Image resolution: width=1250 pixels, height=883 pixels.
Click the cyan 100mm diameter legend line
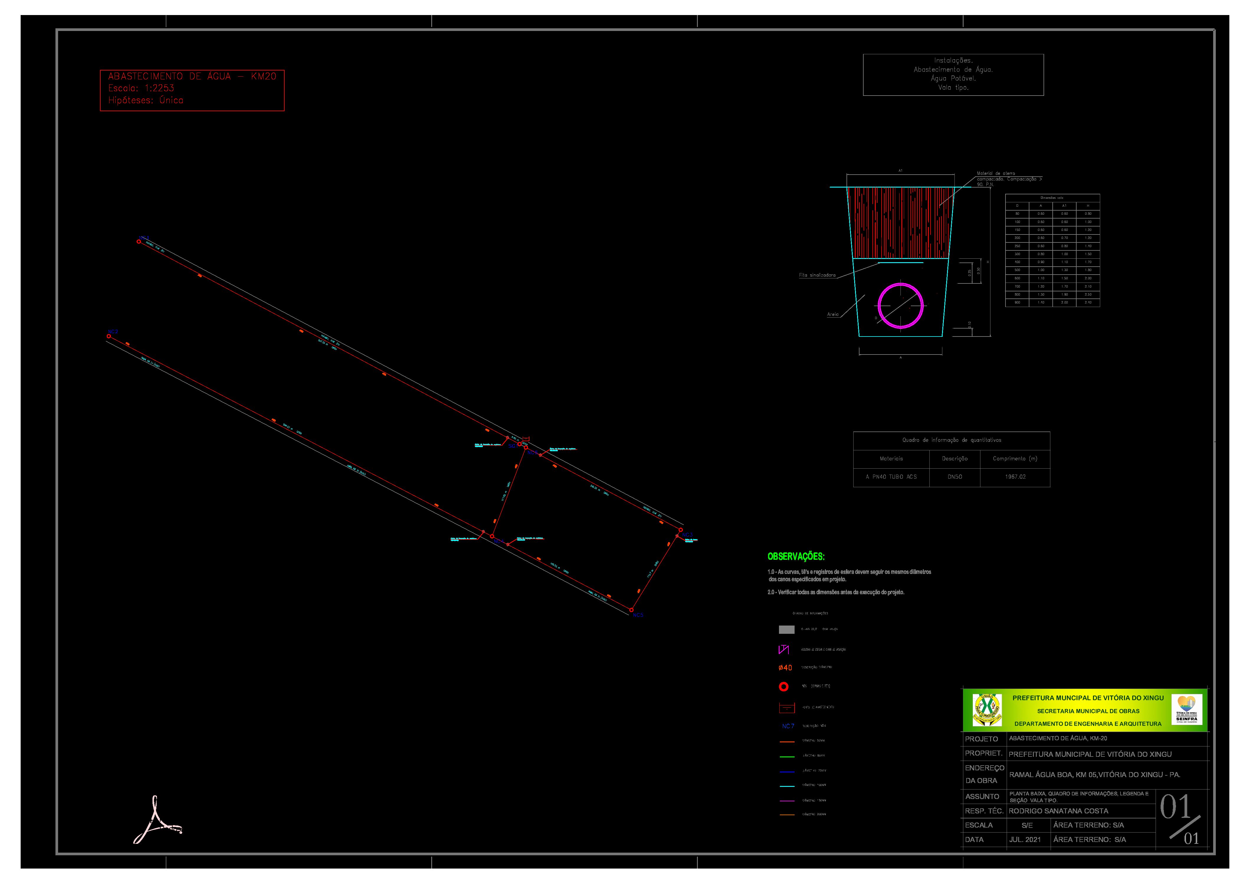point(787,786)
